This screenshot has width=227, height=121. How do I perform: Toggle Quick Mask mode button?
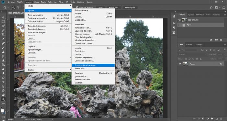(3, 117)
